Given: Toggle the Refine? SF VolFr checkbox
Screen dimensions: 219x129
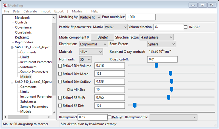Looking at the screenshot, I should (60, 97).
